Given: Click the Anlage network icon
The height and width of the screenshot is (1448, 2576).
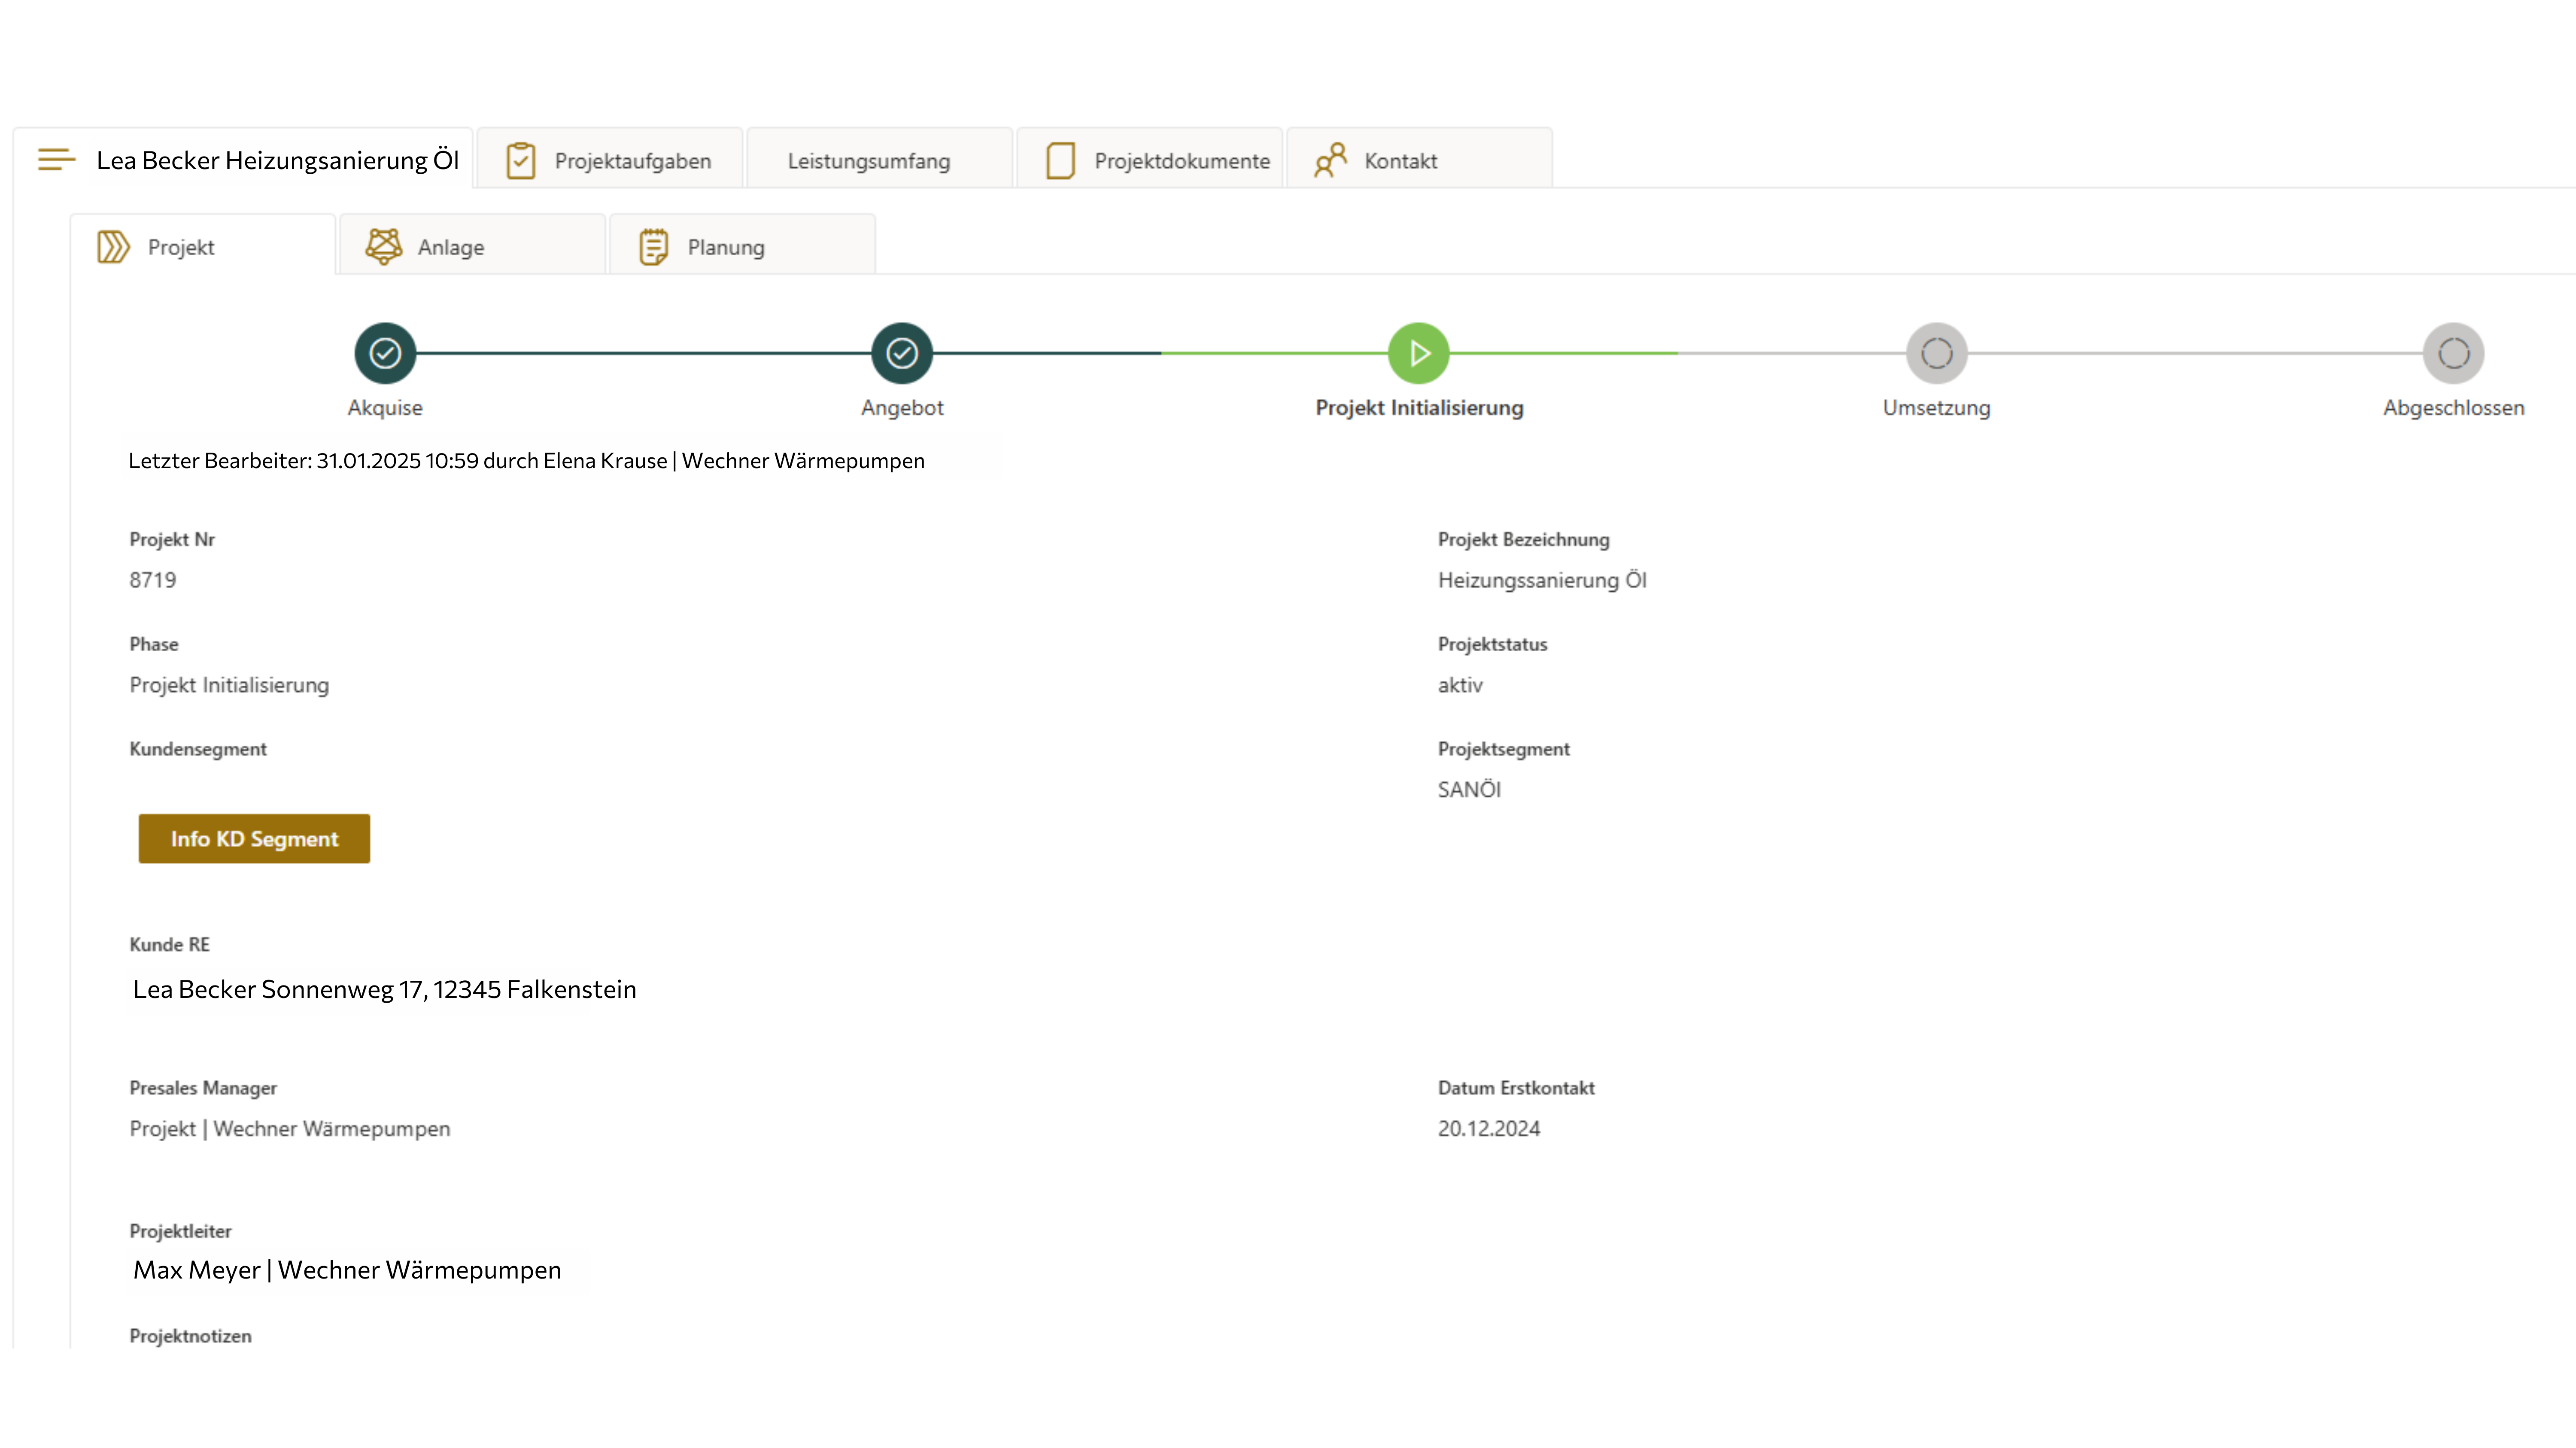Looking at the screenshot, I should click(x=383, y=247).
